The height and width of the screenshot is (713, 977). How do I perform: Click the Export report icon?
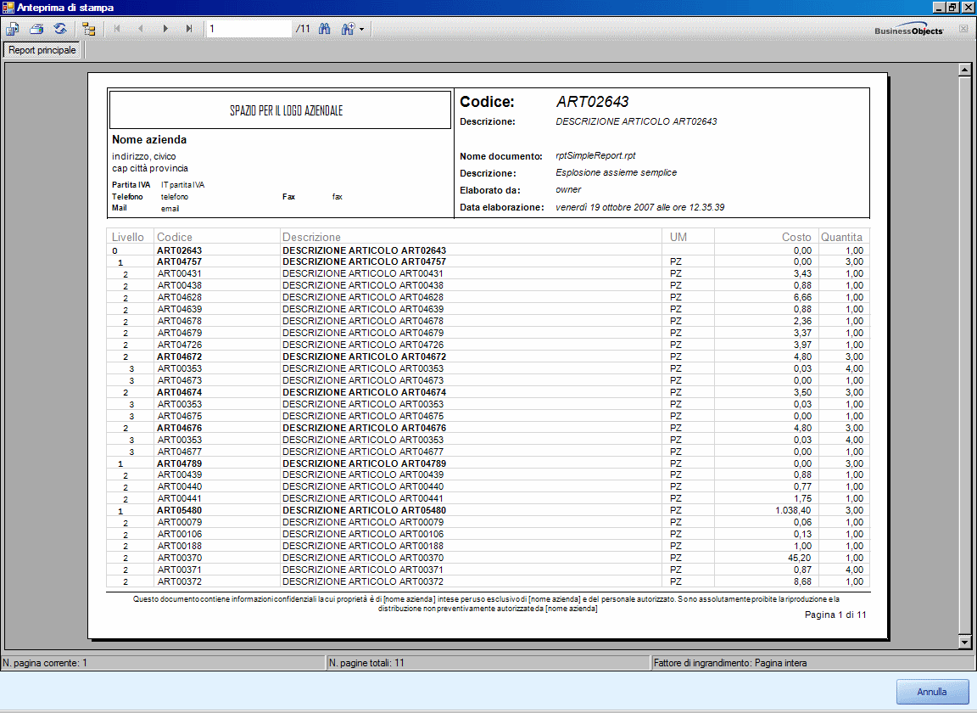point(13,29)
